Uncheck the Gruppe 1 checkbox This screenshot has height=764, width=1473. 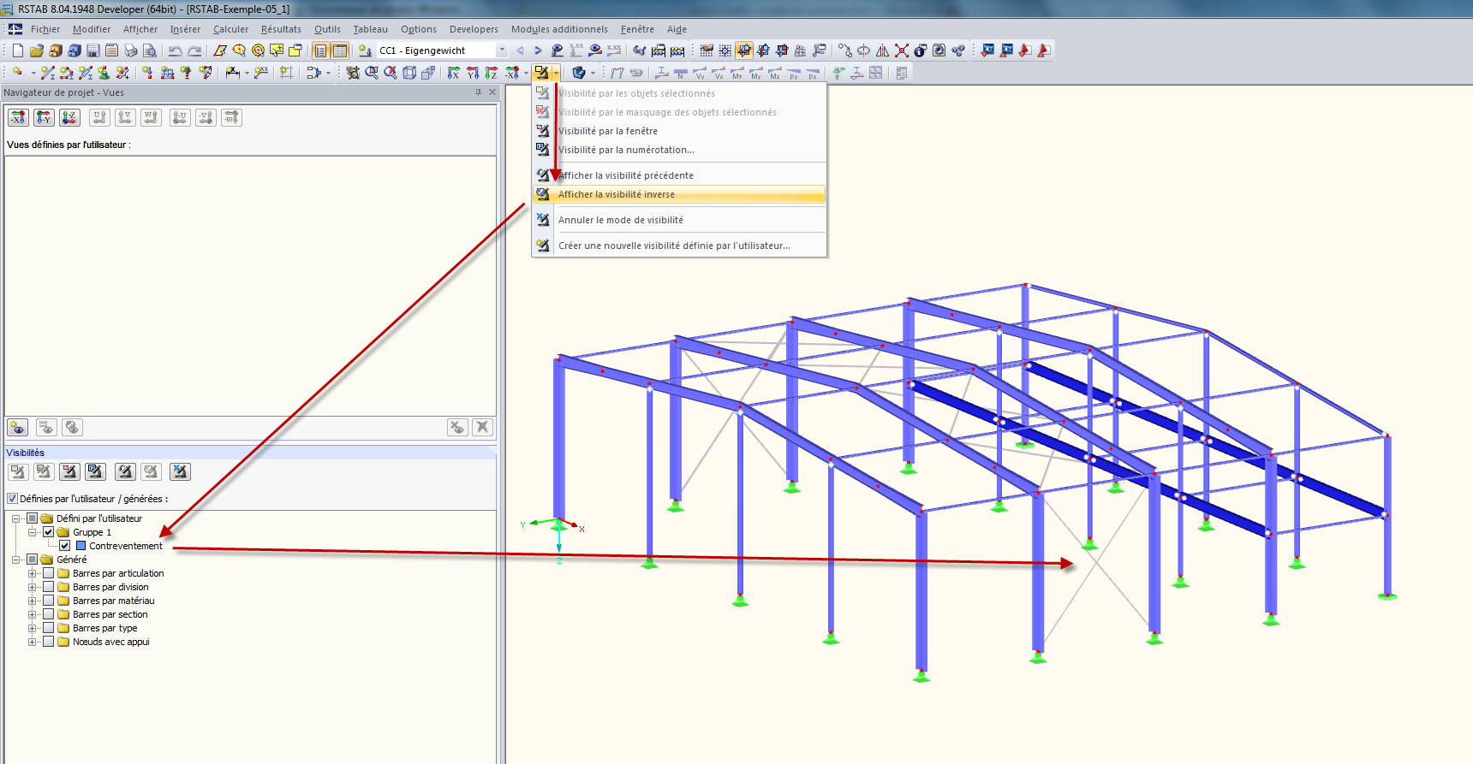click(x=49, y=532)
